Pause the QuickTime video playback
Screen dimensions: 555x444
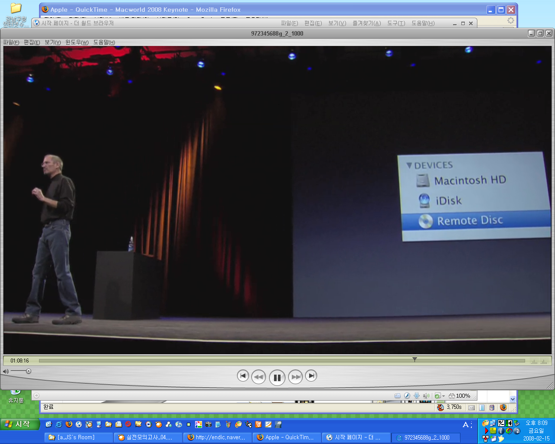point(277,377)
